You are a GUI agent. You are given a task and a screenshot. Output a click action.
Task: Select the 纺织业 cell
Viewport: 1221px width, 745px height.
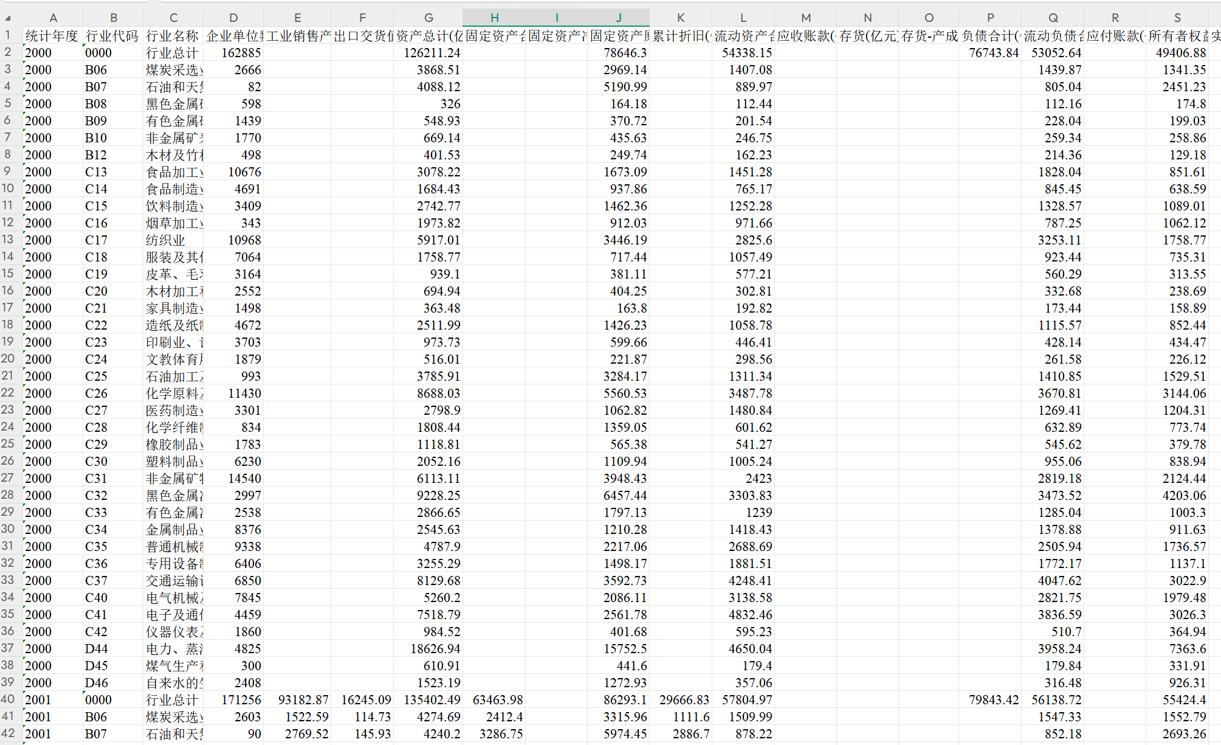166,240
